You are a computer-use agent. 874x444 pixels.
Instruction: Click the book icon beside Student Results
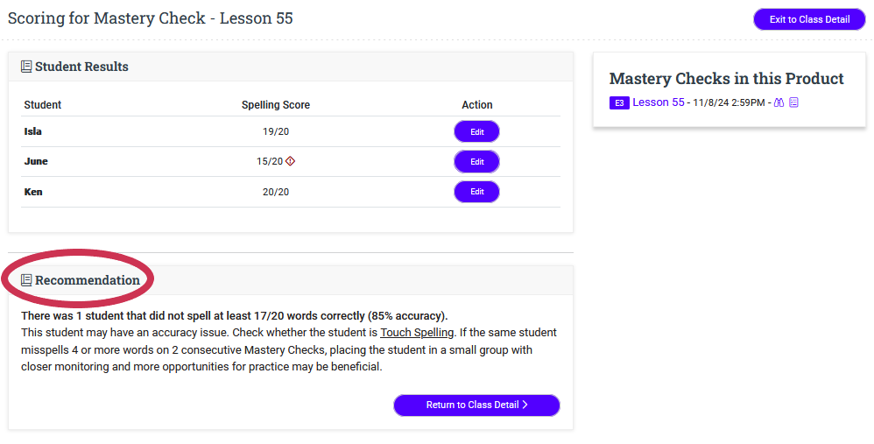click(26, 67)
